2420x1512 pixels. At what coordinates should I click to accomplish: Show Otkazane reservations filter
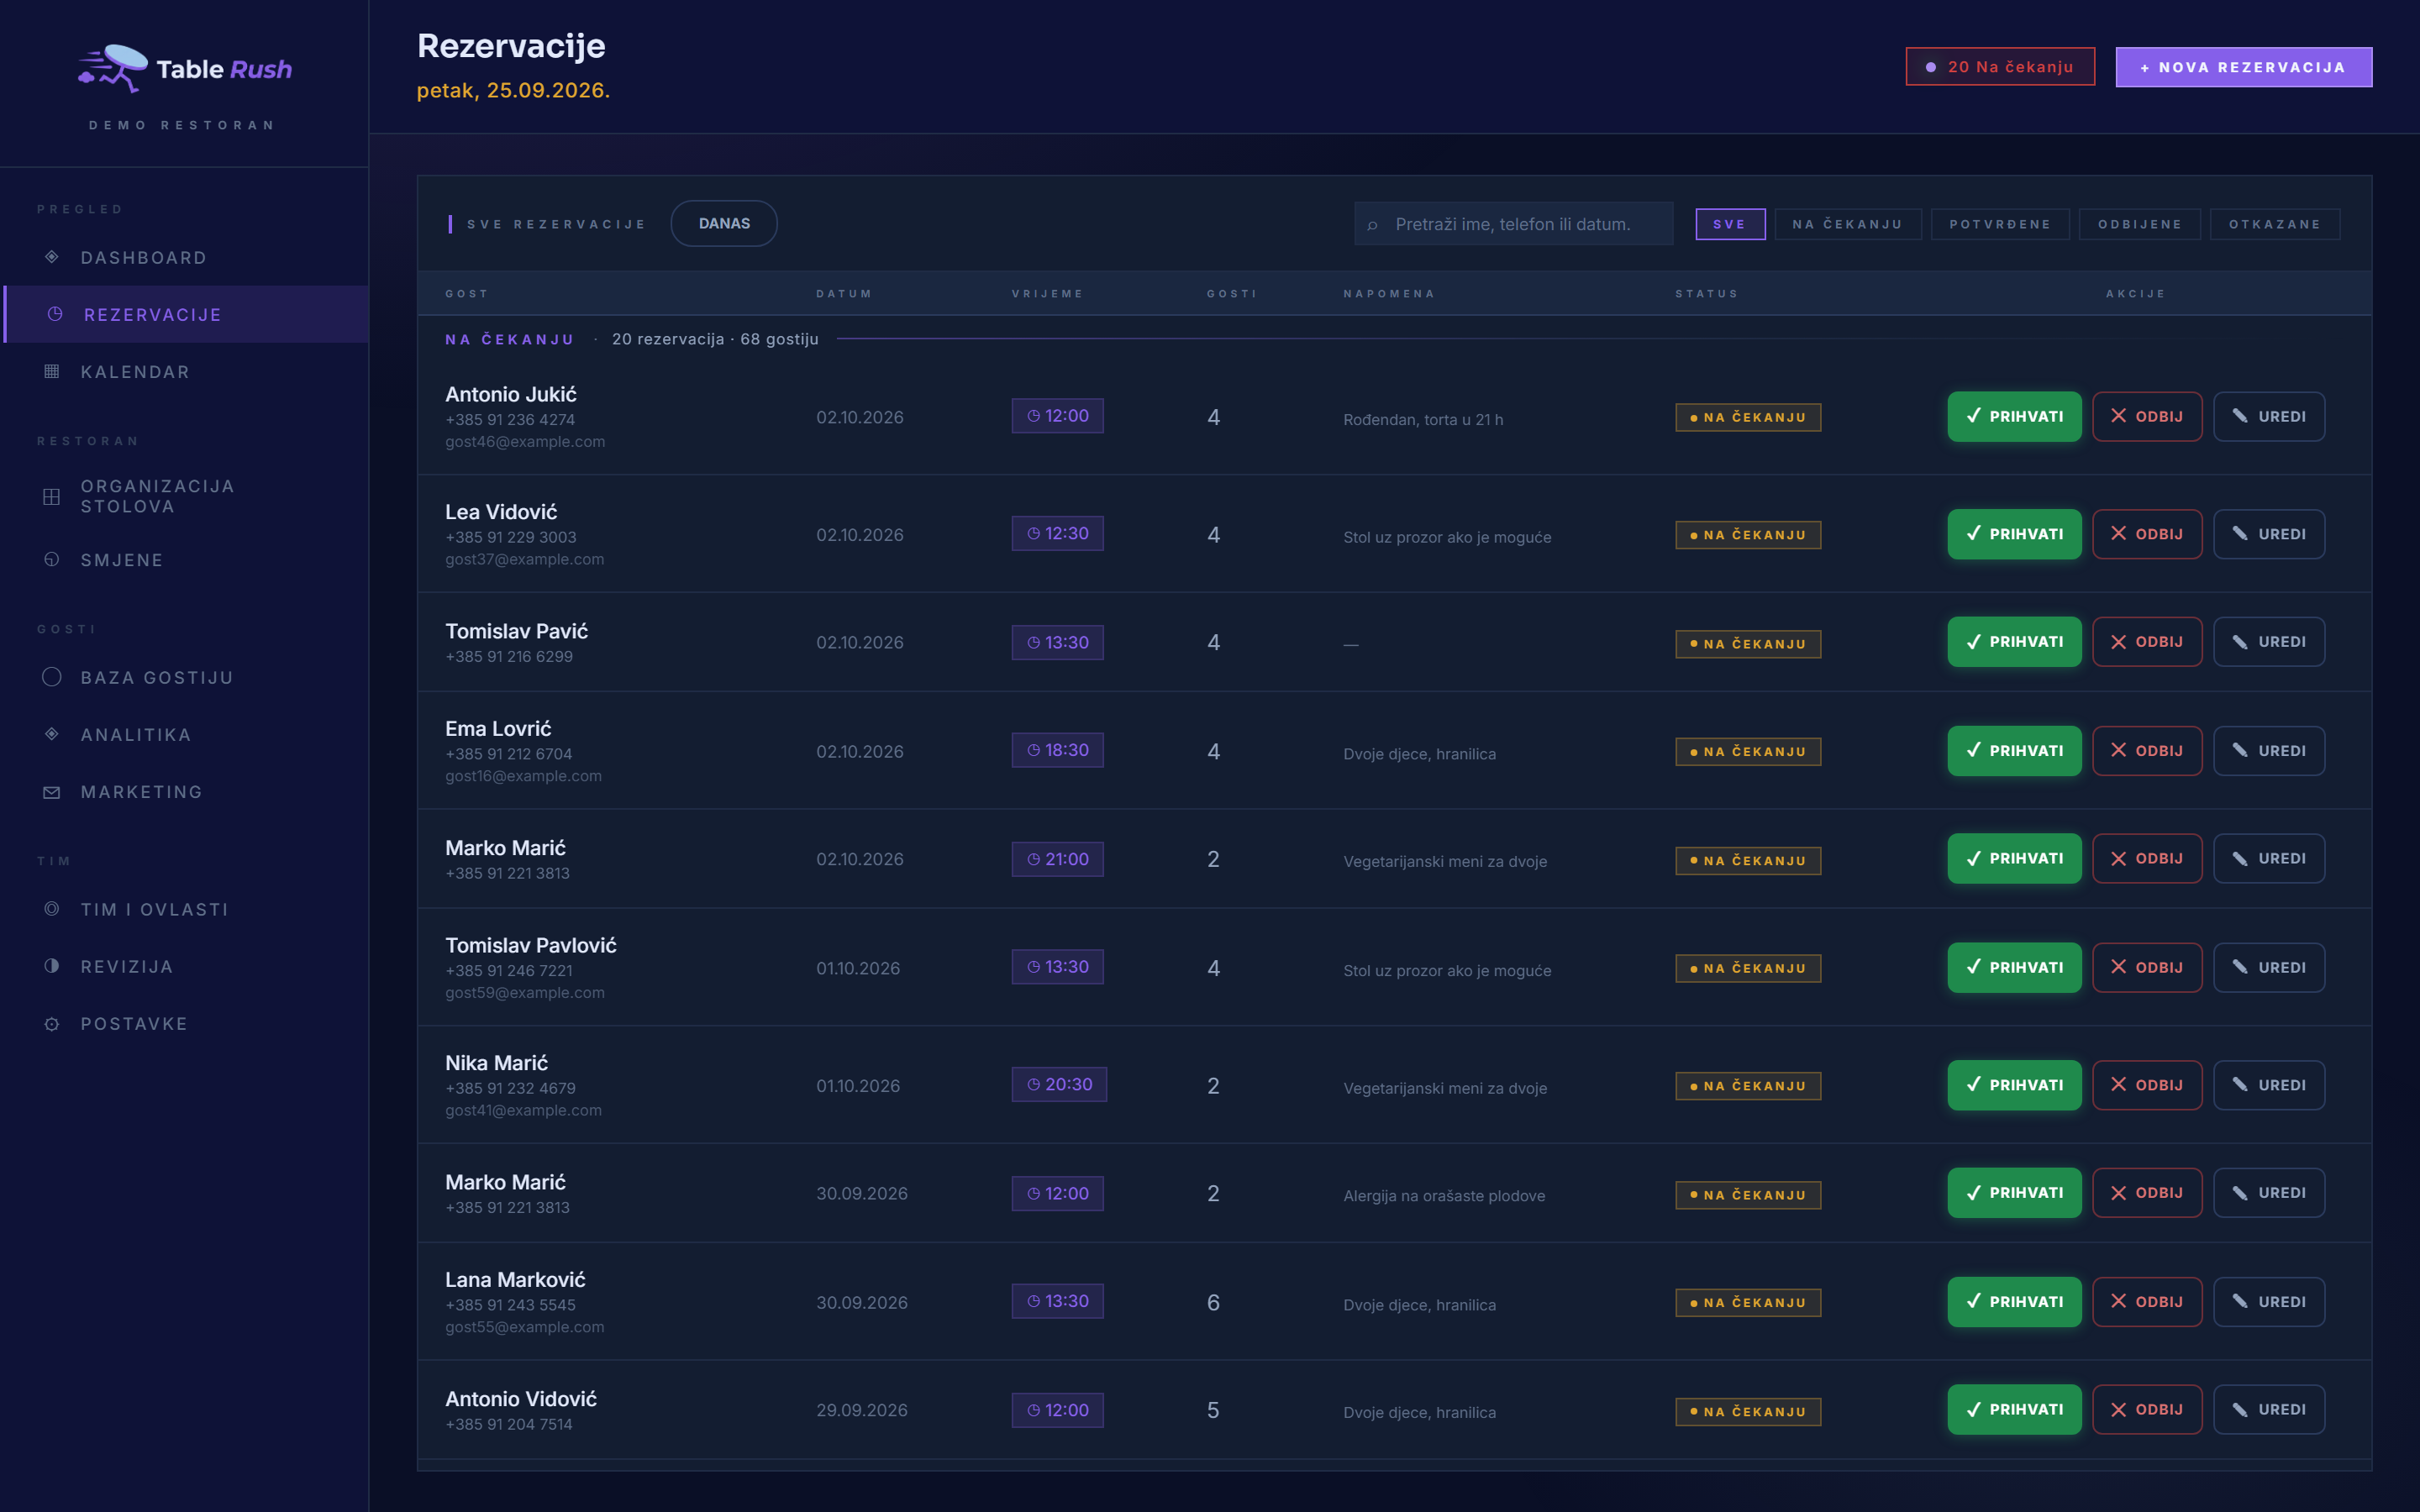[x=2274, y=224]
